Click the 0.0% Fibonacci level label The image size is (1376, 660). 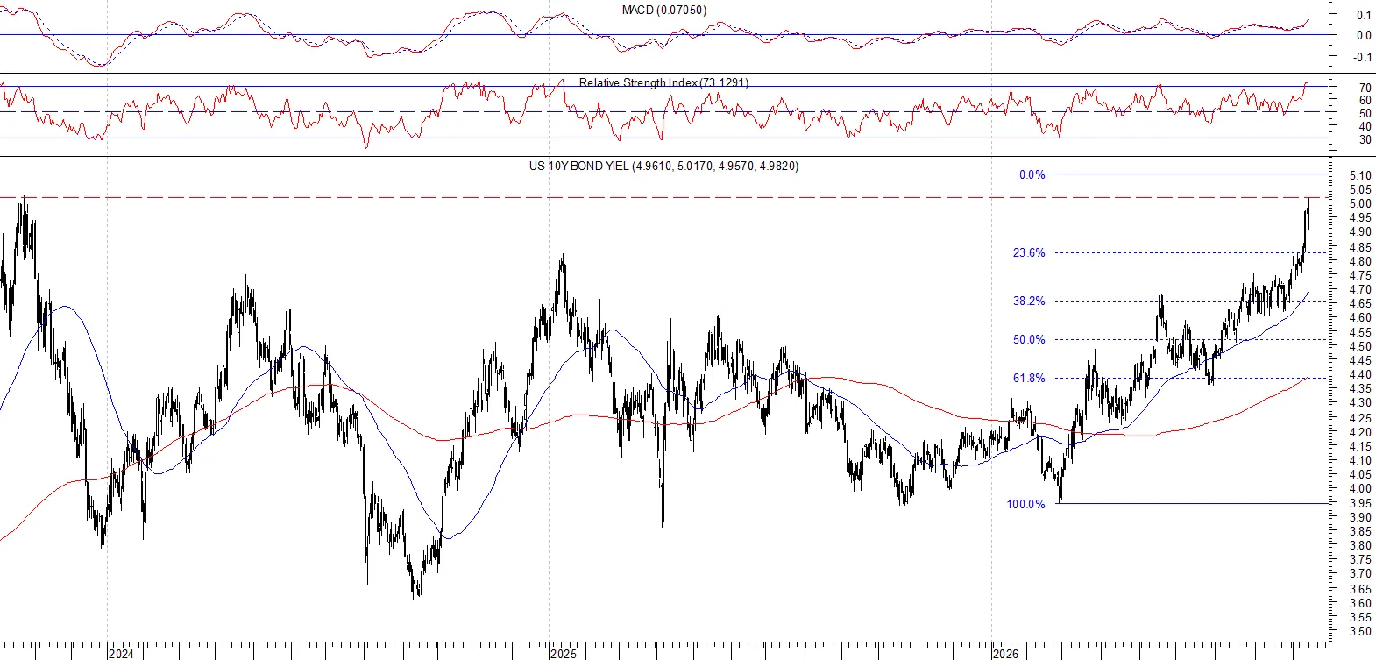pos(1032,175)
